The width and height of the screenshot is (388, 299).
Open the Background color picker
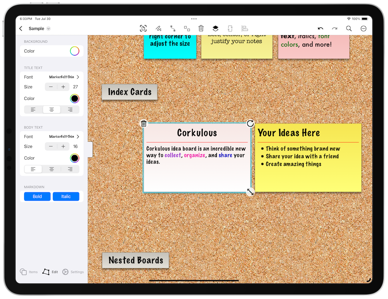coord(74,51)
